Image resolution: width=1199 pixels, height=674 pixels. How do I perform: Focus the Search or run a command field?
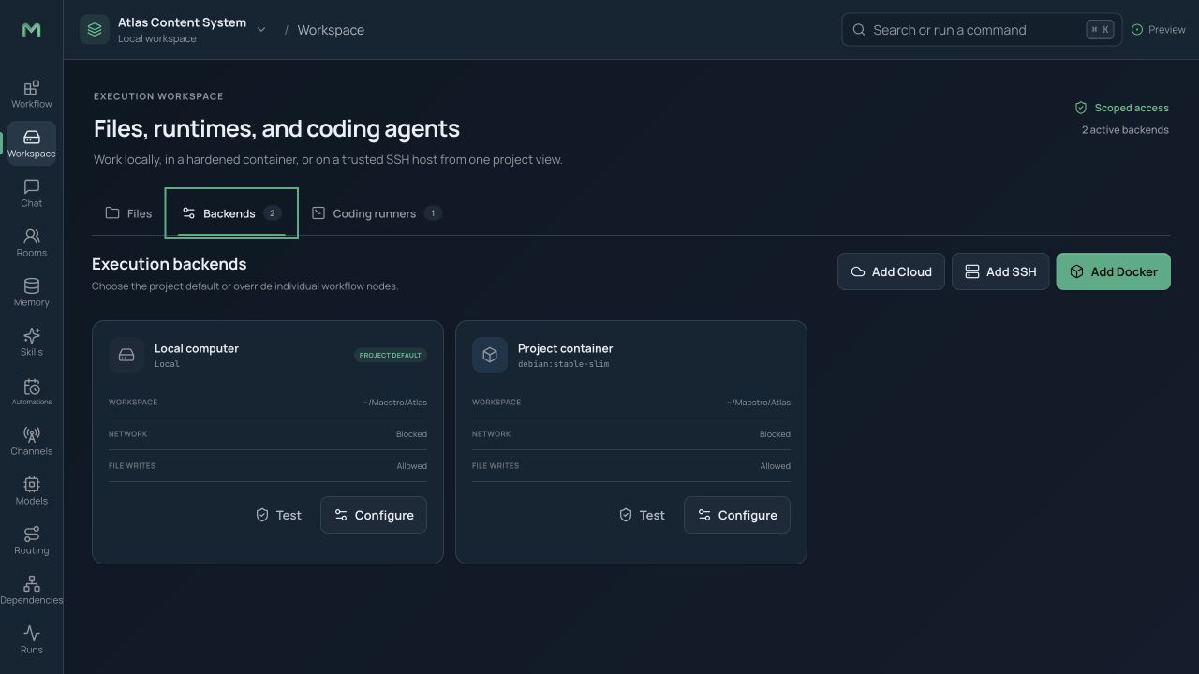[x=982, y=30]
